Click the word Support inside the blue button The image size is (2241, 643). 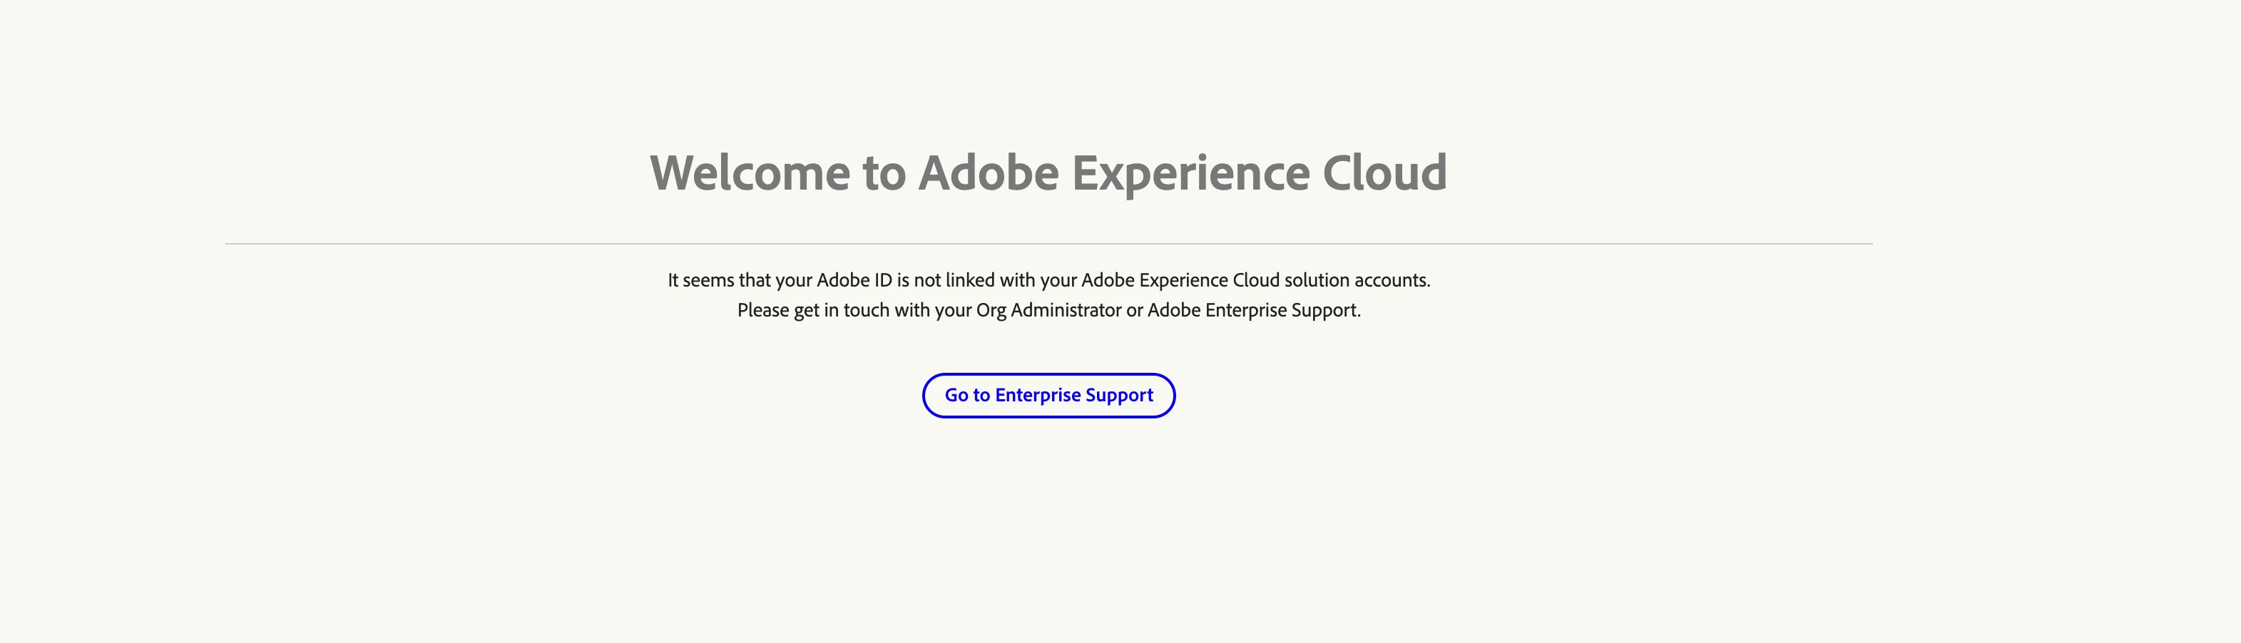1119,396
